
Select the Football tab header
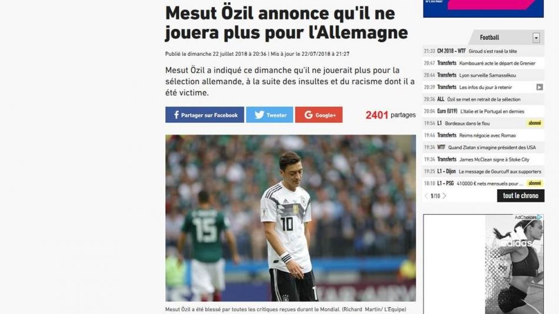(489, 38)
